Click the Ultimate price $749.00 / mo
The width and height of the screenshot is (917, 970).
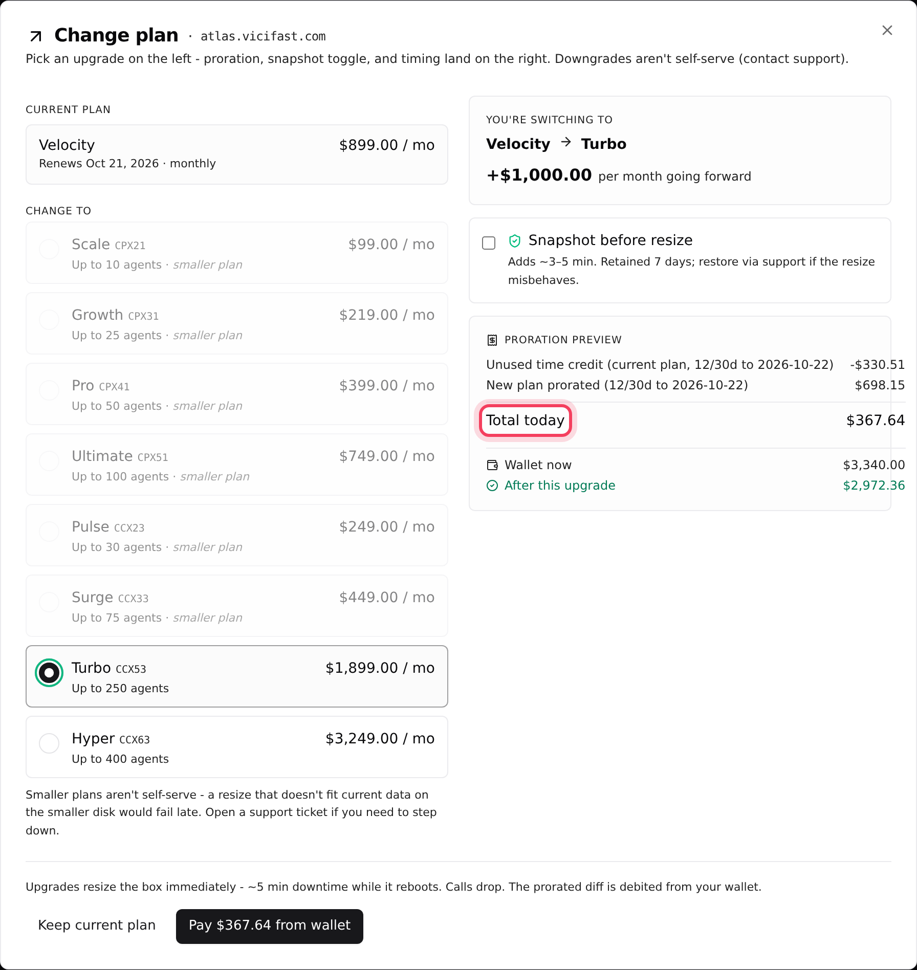pos(387,456)
